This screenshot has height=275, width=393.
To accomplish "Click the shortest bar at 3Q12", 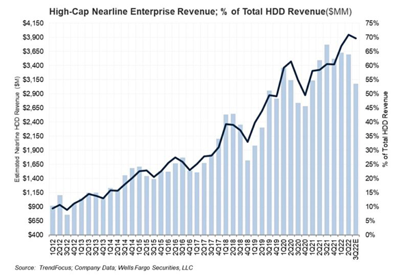I will pos(67,225).
